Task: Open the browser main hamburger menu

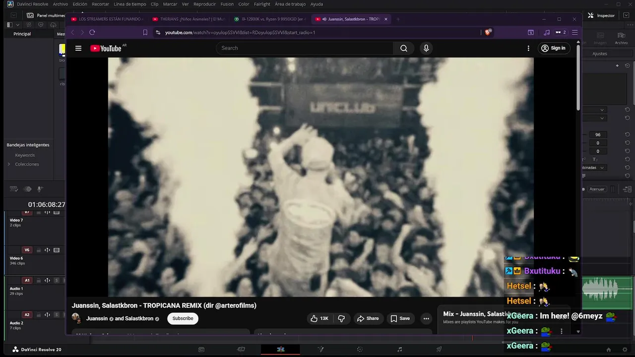Action: coord(575,32)
